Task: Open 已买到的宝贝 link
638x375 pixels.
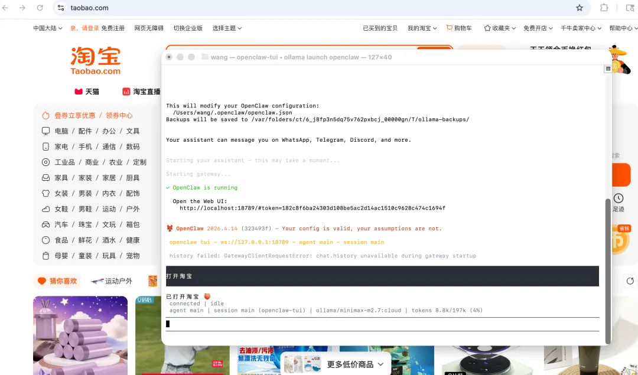Action: click(x=380, y=28)
